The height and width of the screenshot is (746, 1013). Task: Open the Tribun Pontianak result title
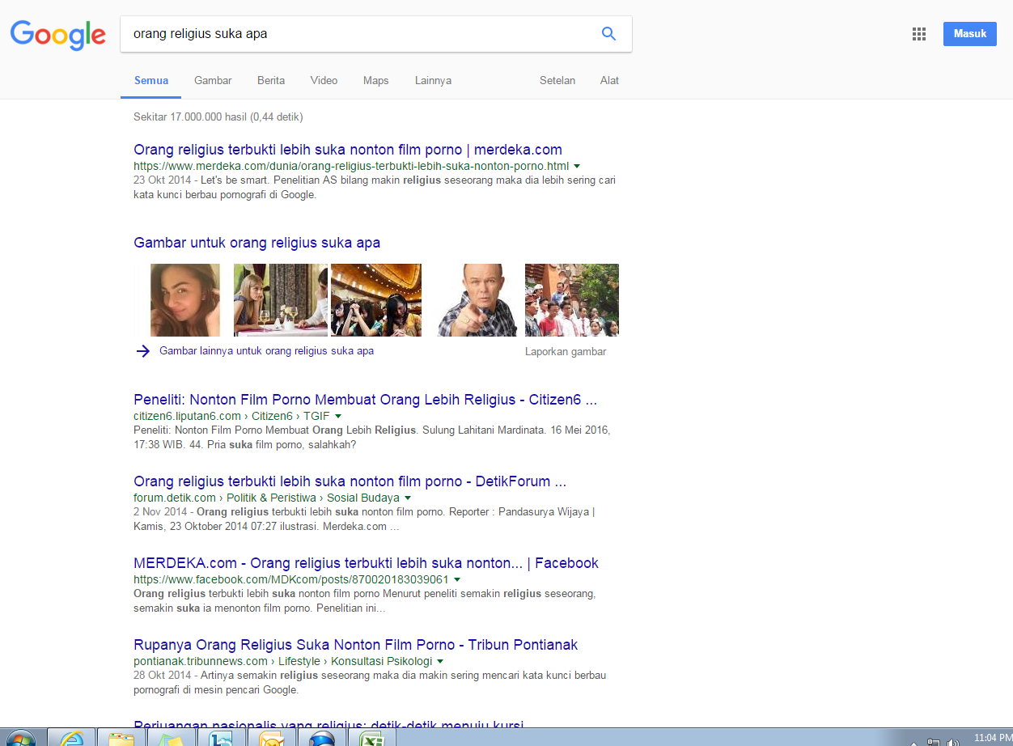[x=356, y=645]
